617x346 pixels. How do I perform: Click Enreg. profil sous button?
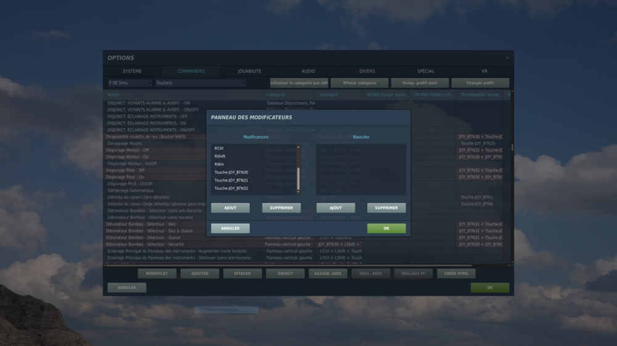420,83
